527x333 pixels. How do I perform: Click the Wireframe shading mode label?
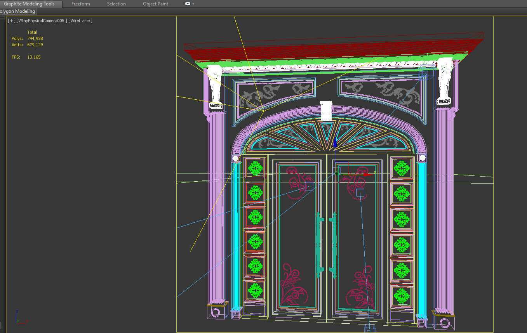click(x=80, y=21)
